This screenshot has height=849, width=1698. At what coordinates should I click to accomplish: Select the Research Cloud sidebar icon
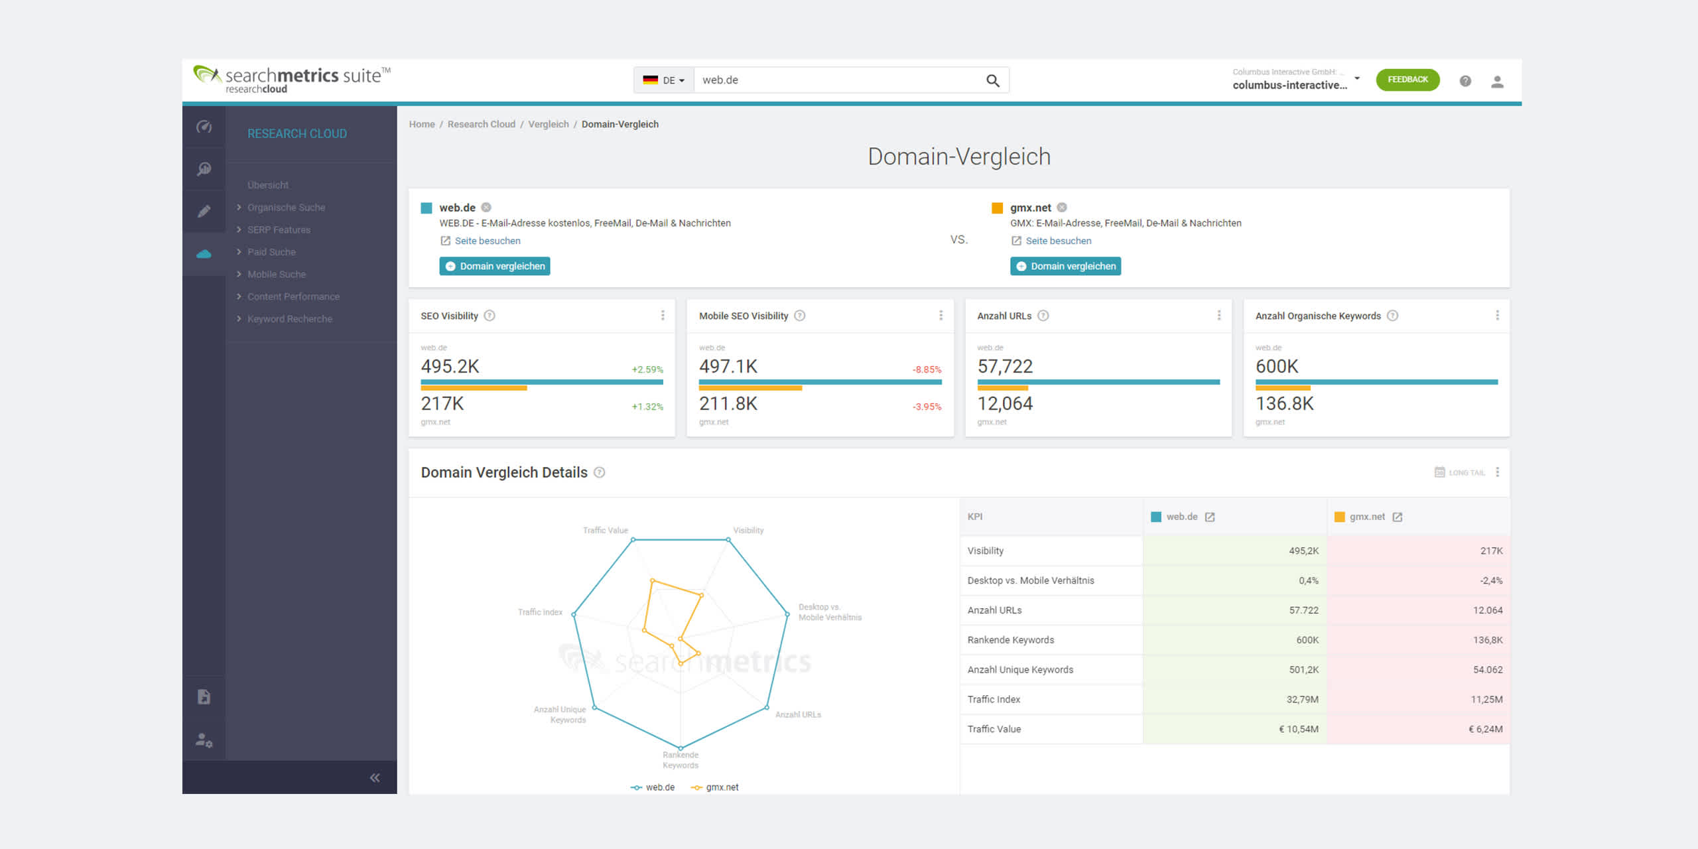pos(204,254)
